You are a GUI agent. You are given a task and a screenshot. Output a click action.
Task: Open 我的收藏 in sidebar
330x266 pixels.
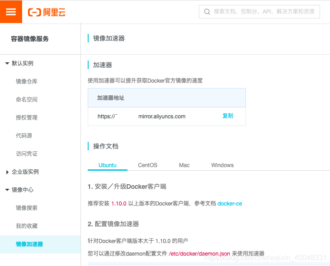pos(27,226)
